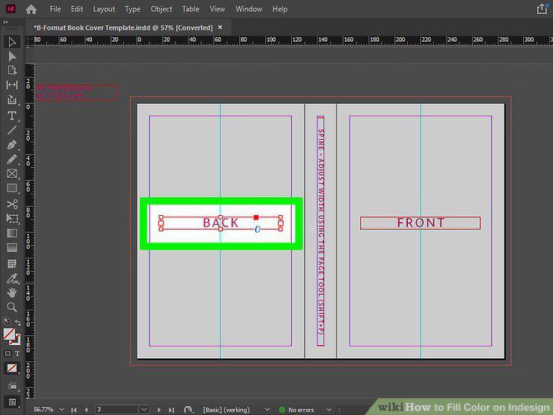This screenshot has width=553, height=415.
Task: Select the Note tool
Action: click(11, 264)
